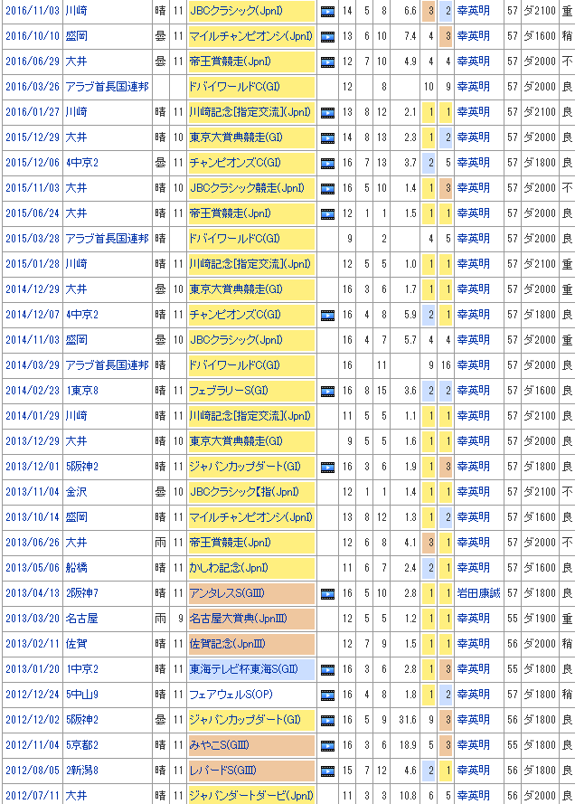Open jockey 岩田康誠 profile link
The width and height of the screenshot is (575, 804).
479,593
